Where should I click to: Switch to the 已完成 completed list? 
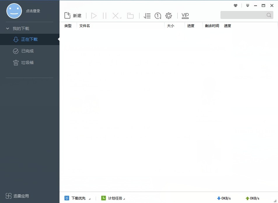click(27, 51)
